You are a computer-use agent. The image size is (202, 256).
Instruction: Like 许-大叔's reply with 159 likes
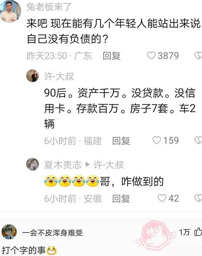tap(157, 140)
